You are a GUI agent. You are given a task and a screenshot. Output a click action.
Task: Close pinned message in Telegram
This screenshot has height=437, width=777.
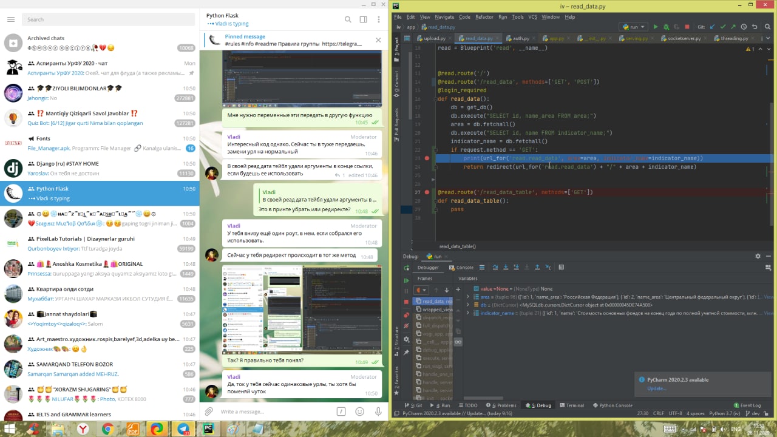[378, 40]
